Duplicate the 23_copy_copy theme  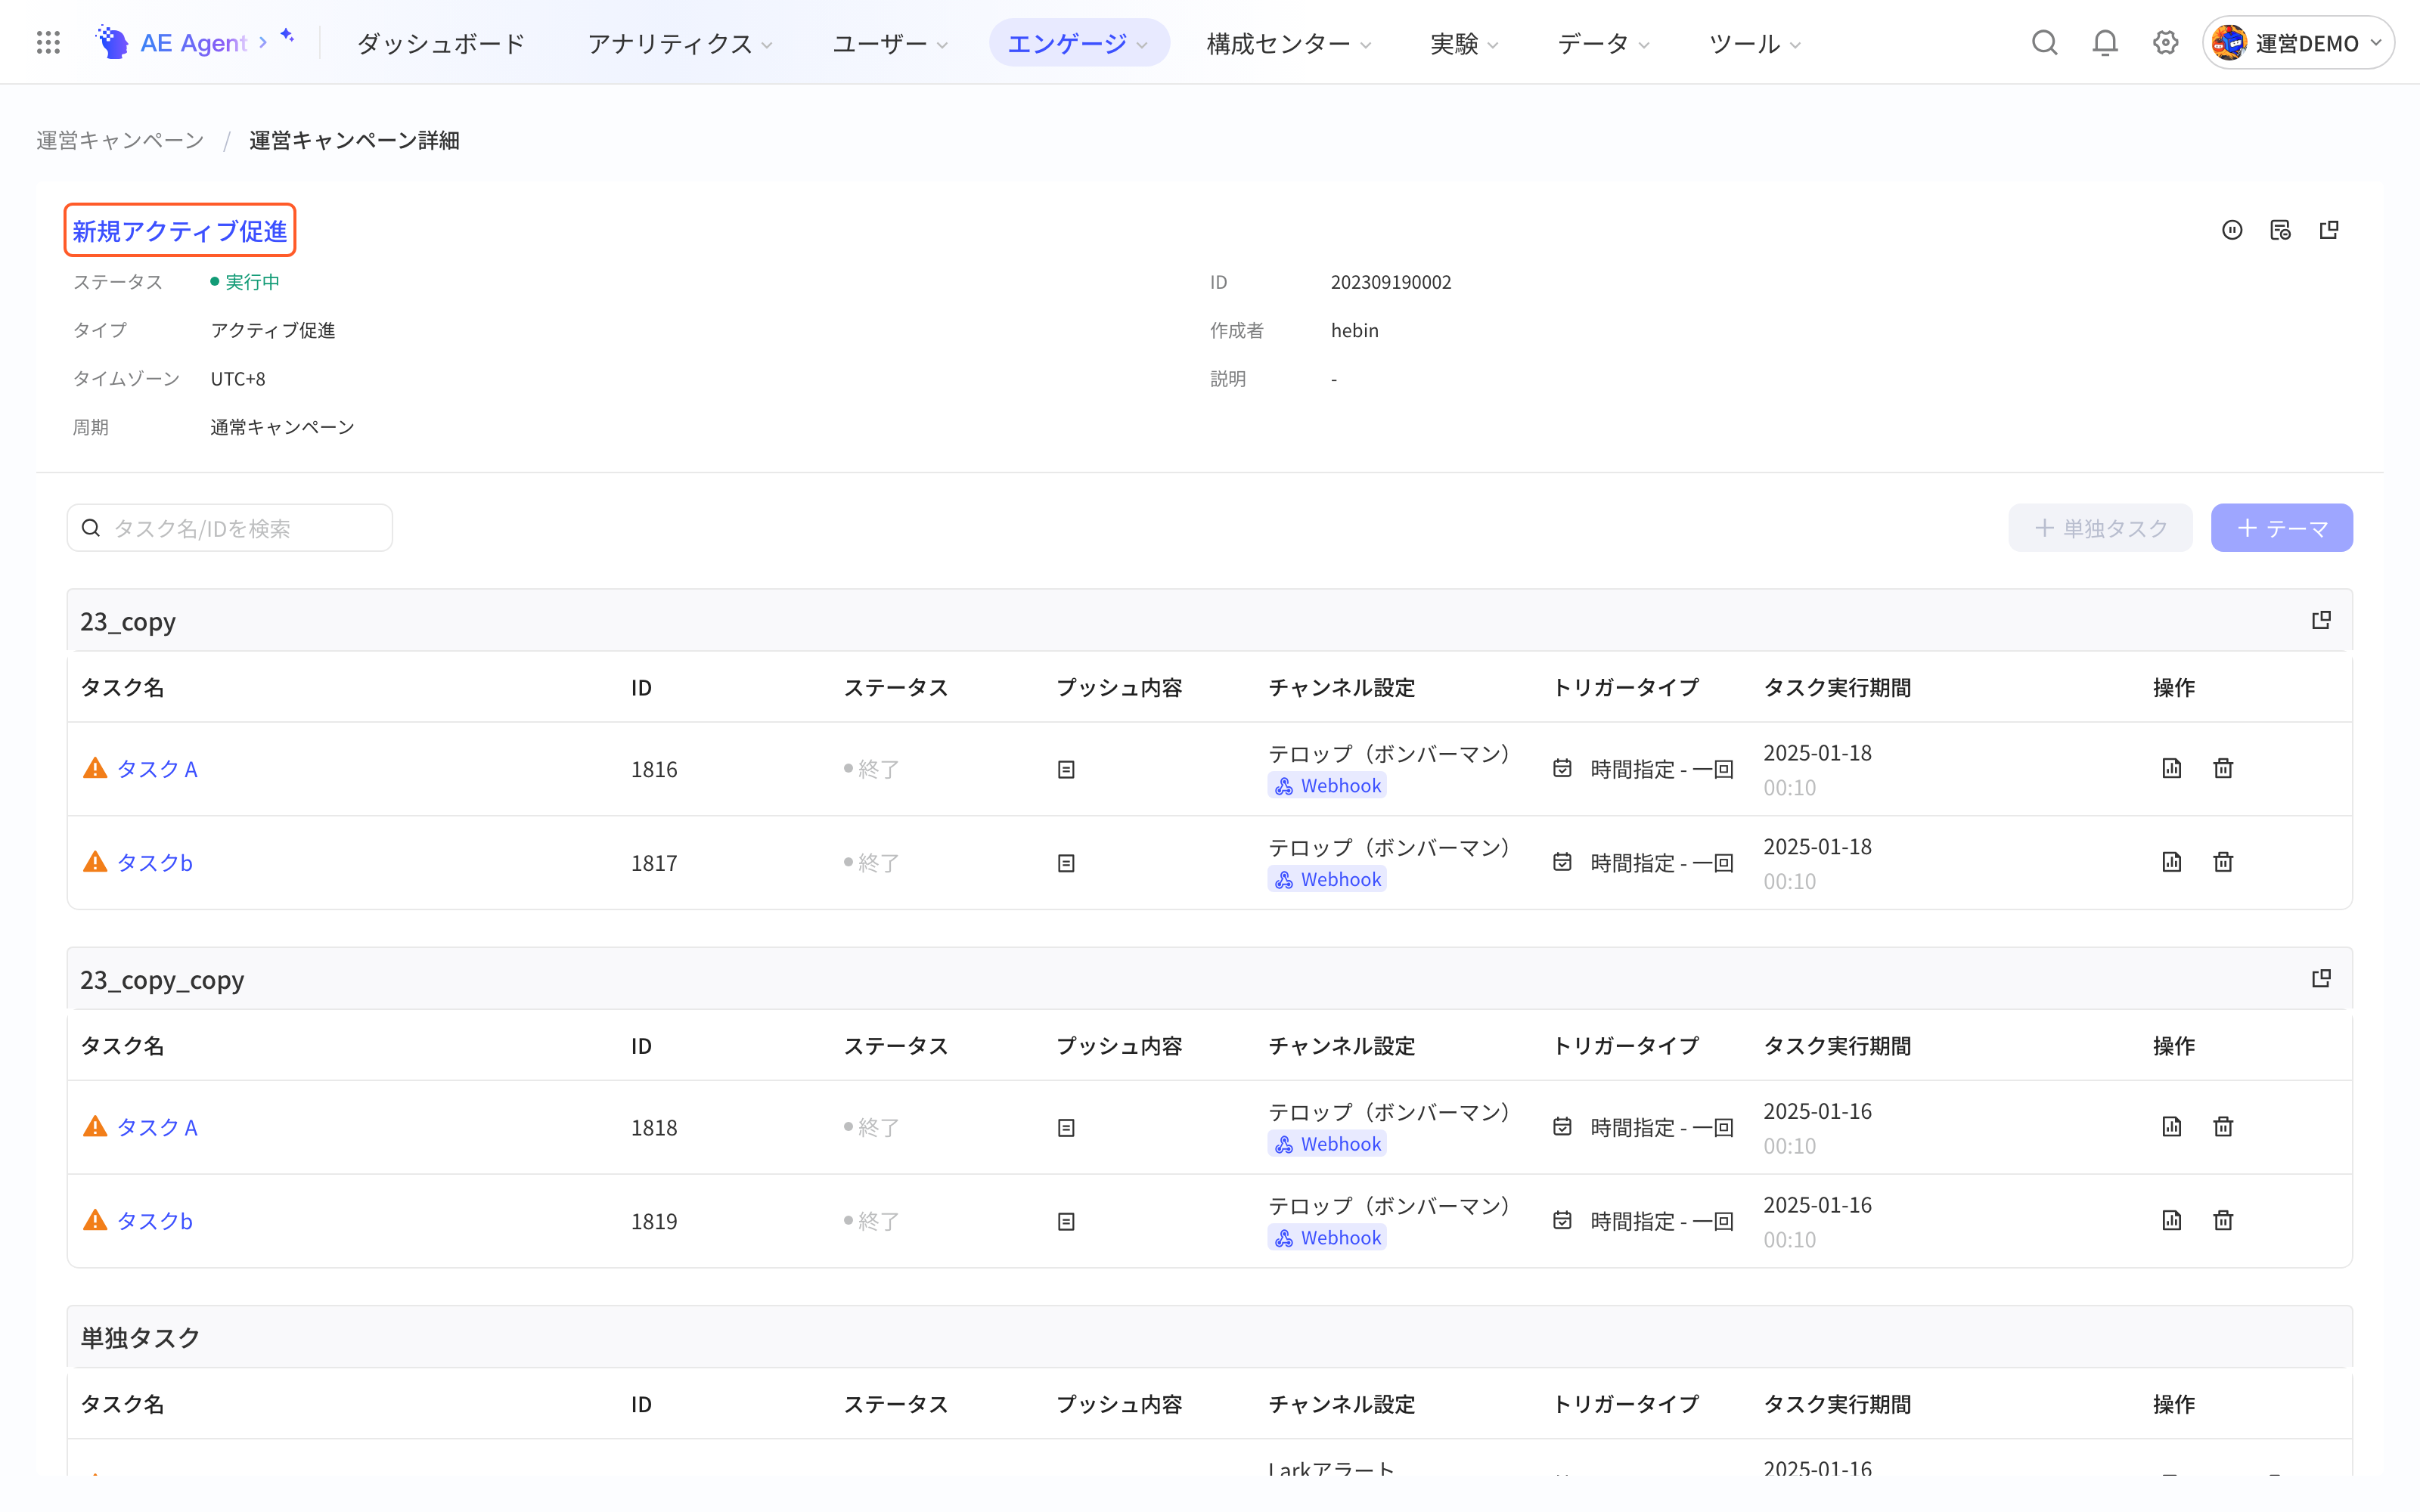pyautogui.click(x=2321, y=978)
